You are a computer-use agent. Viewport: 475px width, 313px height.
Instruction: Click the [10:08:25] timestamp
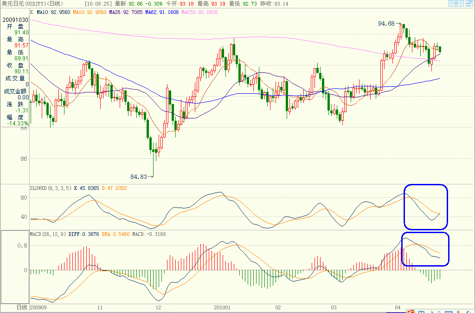(98, 4)
